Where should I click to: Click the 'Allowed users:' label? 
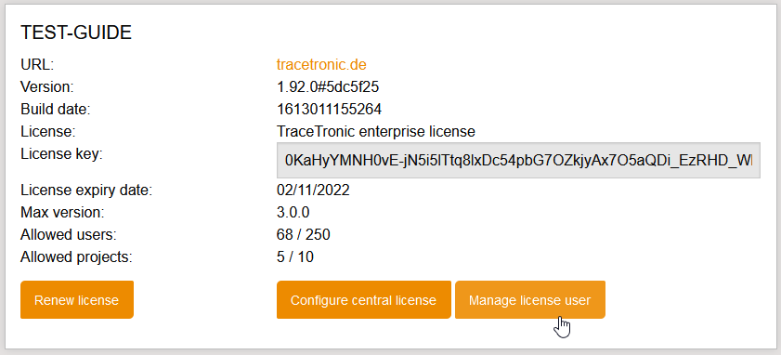pos(68,234)
